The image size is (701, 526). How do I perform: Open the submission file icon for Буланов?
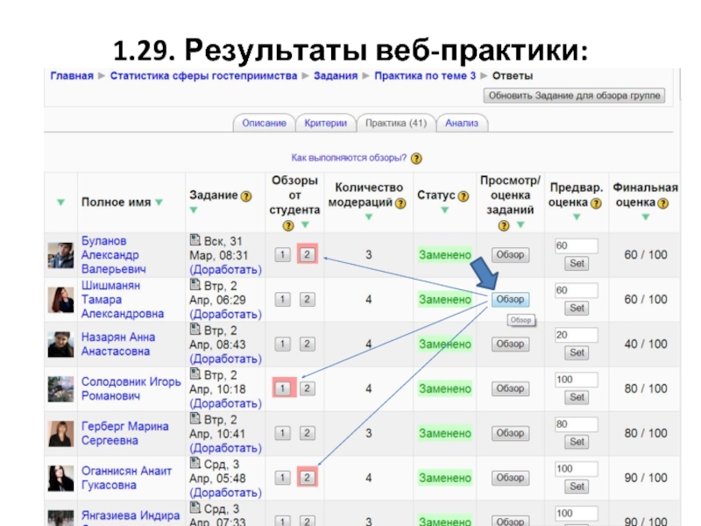[195, 240]
